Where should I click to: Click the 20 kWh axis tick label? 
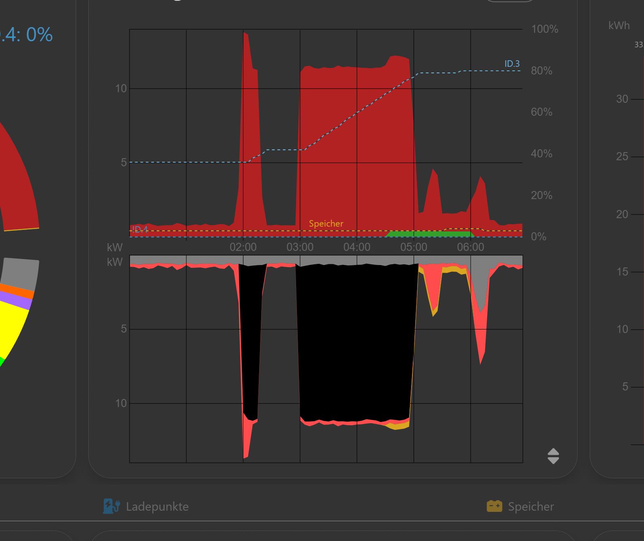(622, 214)
